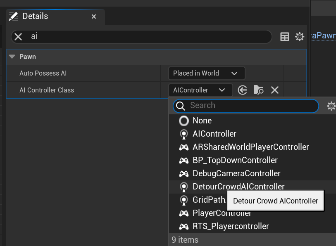Open the Auto Possess AI dropdown
The width and height of the screenshot is (336, 246).
pyautogui.click(x=206, y=73)
